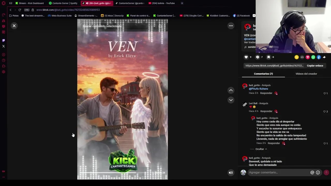Like the @Pitufo Kchero comment

pos(325,93)
